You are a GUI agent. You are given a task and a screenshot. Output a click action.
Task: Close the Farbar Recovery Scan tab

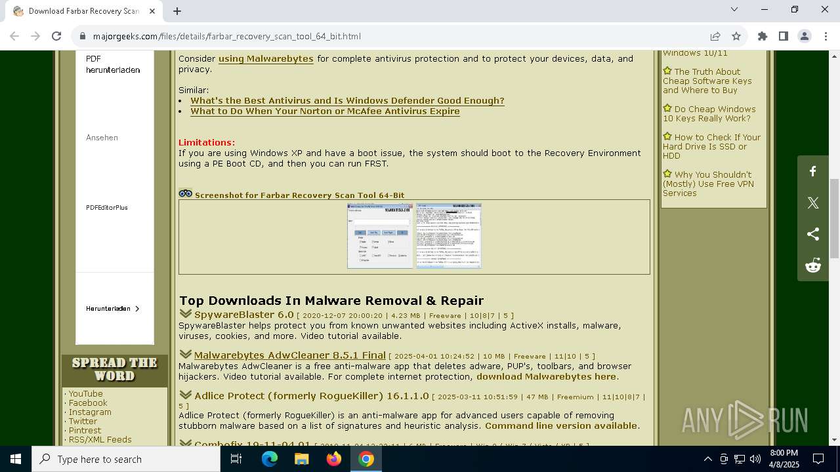tap(152, 11)
